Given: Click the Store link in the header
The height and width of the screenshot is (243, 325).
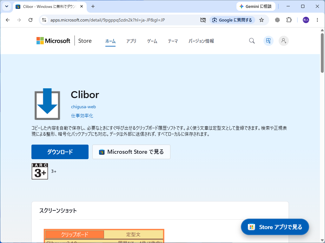Looking at the screenshot, I should (85, 41).
